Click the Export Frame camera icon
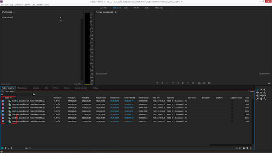Viewport: 272px width, 153px height. [209, 83]
